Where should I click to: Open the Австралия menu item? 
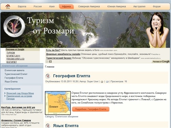(139, 6)
